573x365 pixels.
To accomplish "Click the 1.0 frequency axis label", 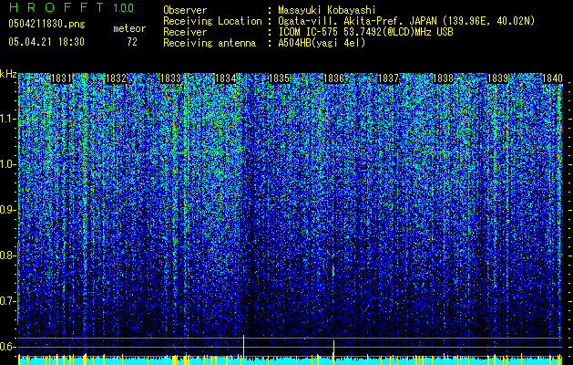I will click(8, 165).
